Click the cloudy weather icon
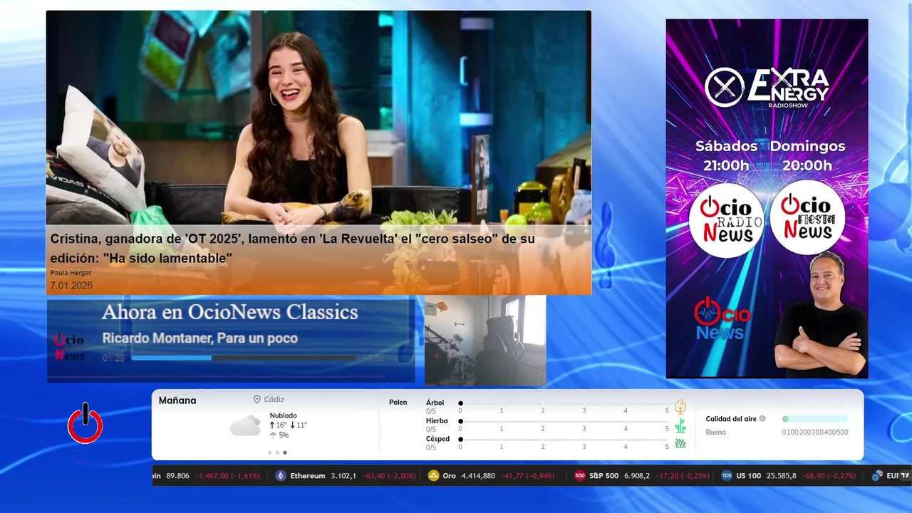 tap(245, 425)
